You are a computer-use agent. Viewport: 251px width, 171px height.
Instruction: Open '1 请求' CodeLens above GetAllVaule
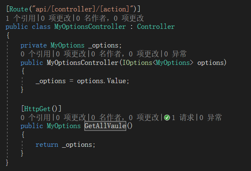point(183,118)
